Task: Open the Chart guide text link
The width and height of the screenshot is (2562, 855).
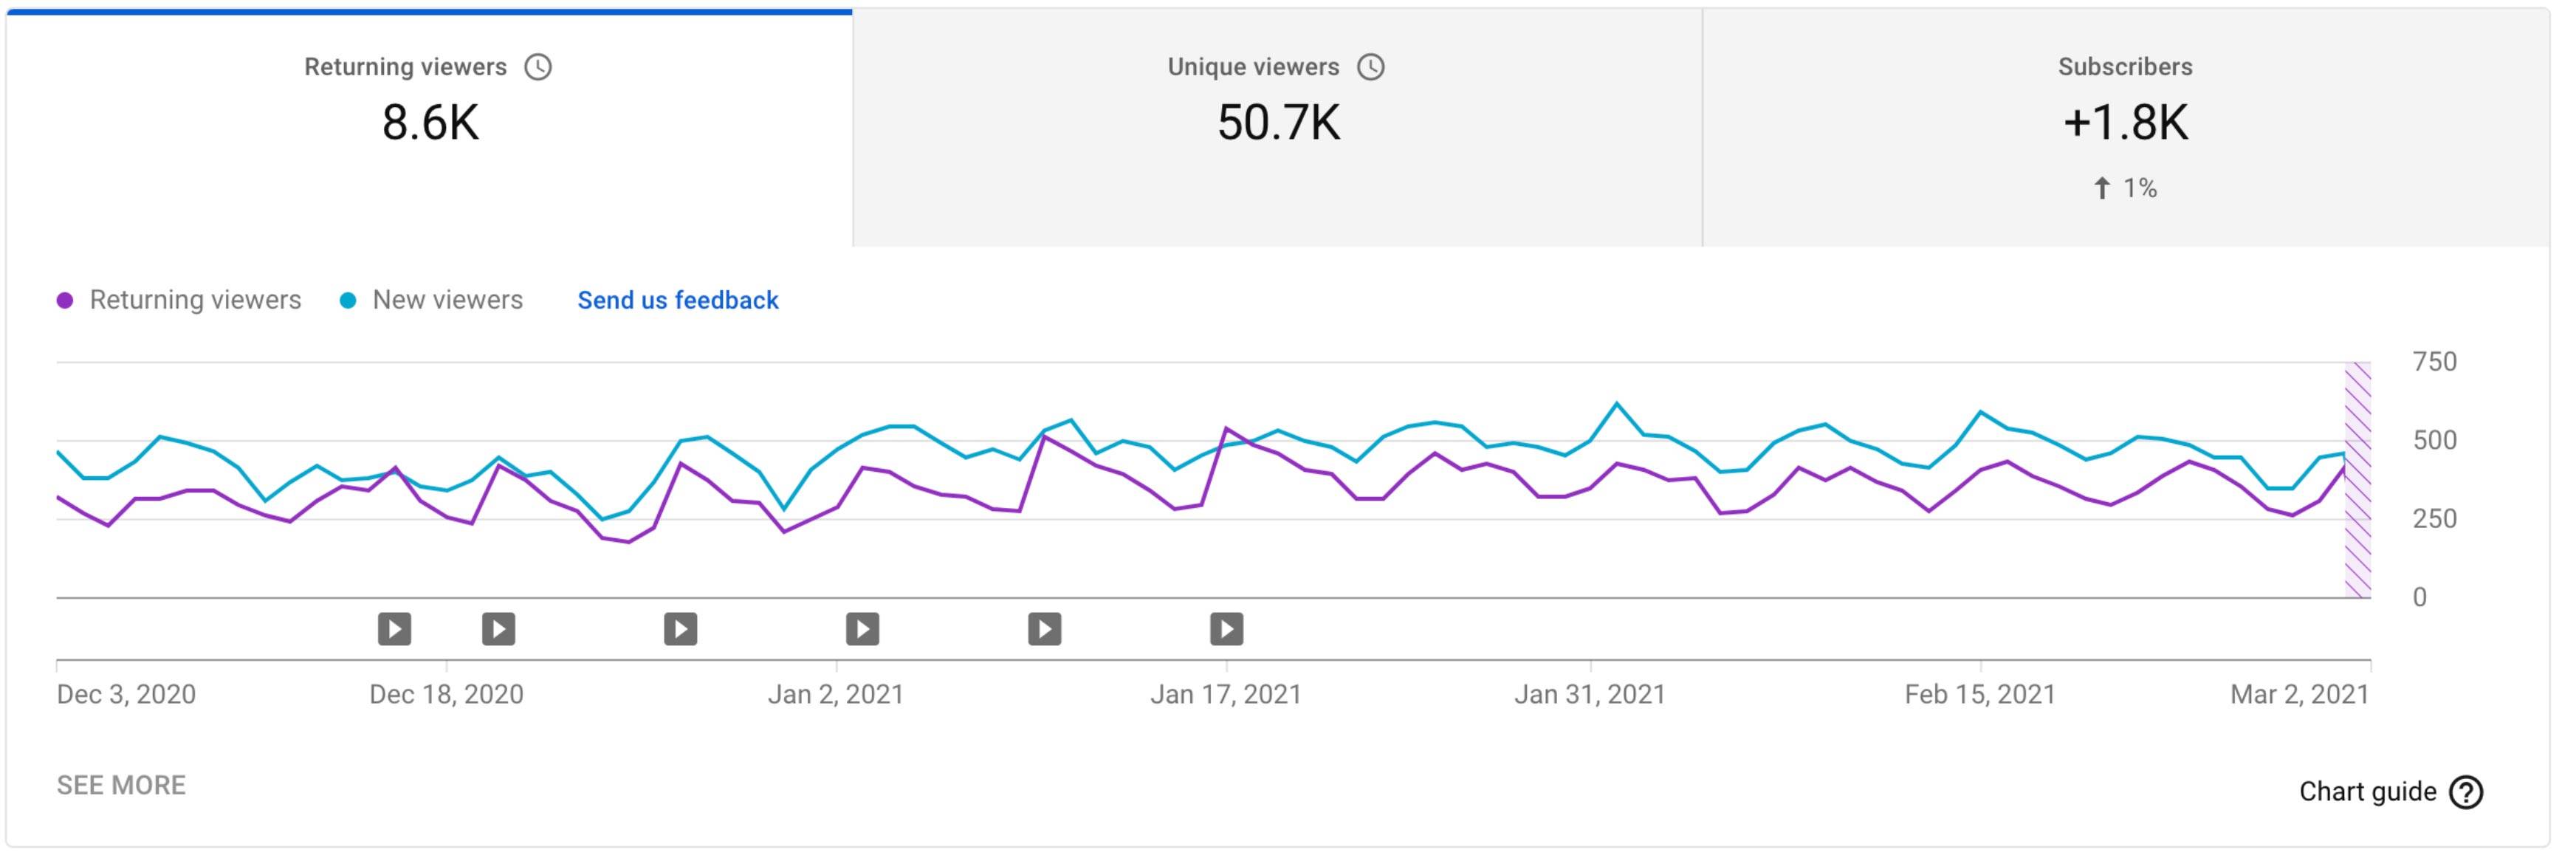Action: pos(2367,792)
